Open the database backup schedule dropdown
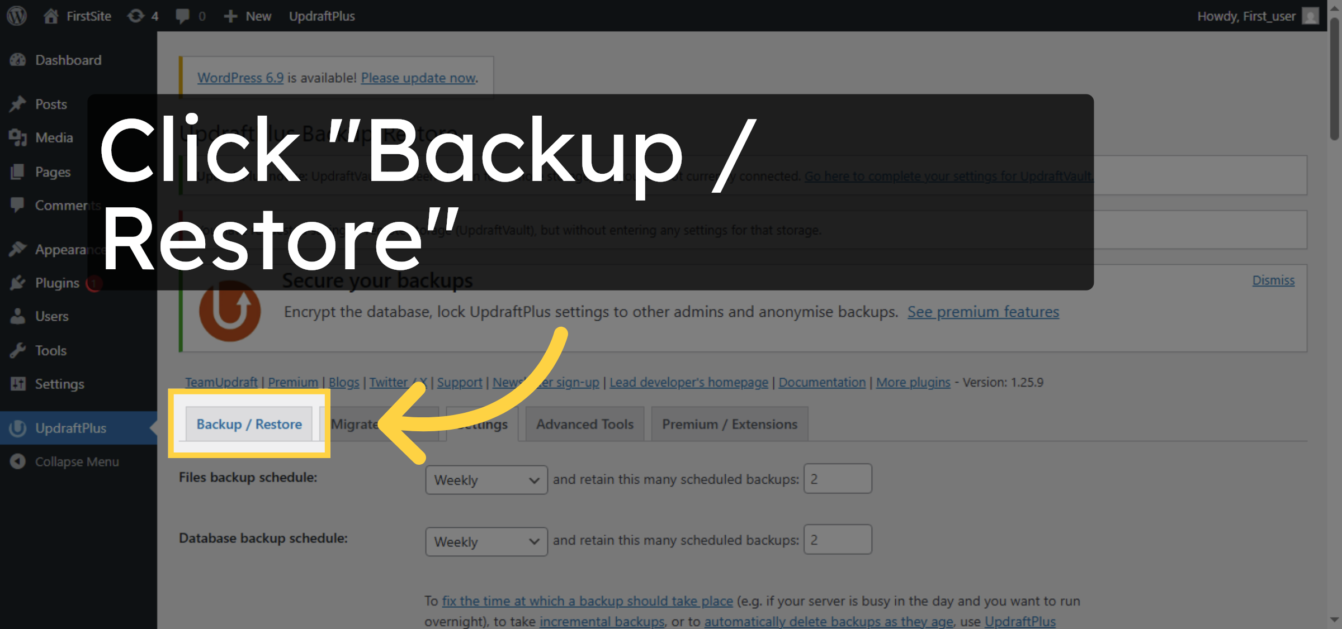The width and height of the screenshot is (1342, 629). coord(485,541)
